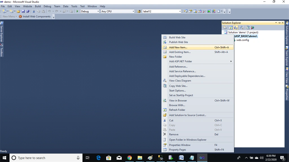
Task: Select Property Pages in context menu
Action: [x=198, y=150]
